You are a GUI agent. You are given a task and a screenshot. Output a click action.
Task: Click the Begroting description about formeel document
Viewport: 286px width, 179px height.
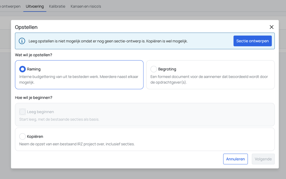(209, 79)
